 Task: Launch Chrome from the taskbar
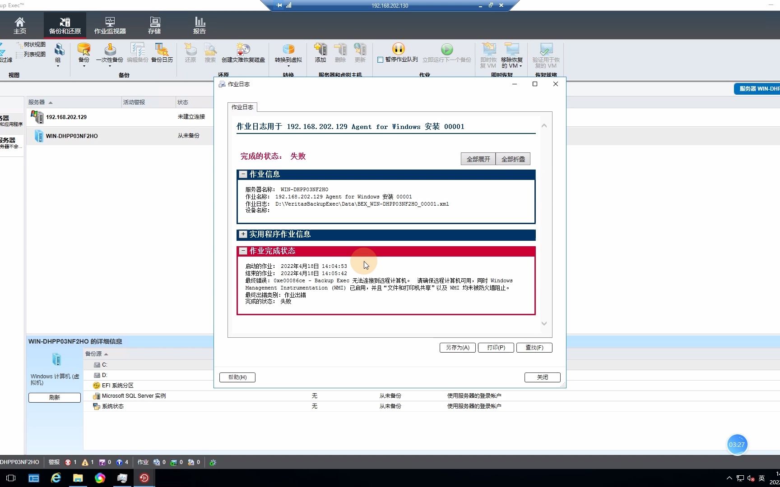(100, 478)
